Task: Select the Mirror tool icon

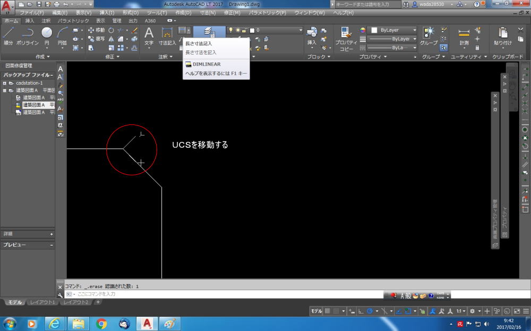Action: pos(111,39)
